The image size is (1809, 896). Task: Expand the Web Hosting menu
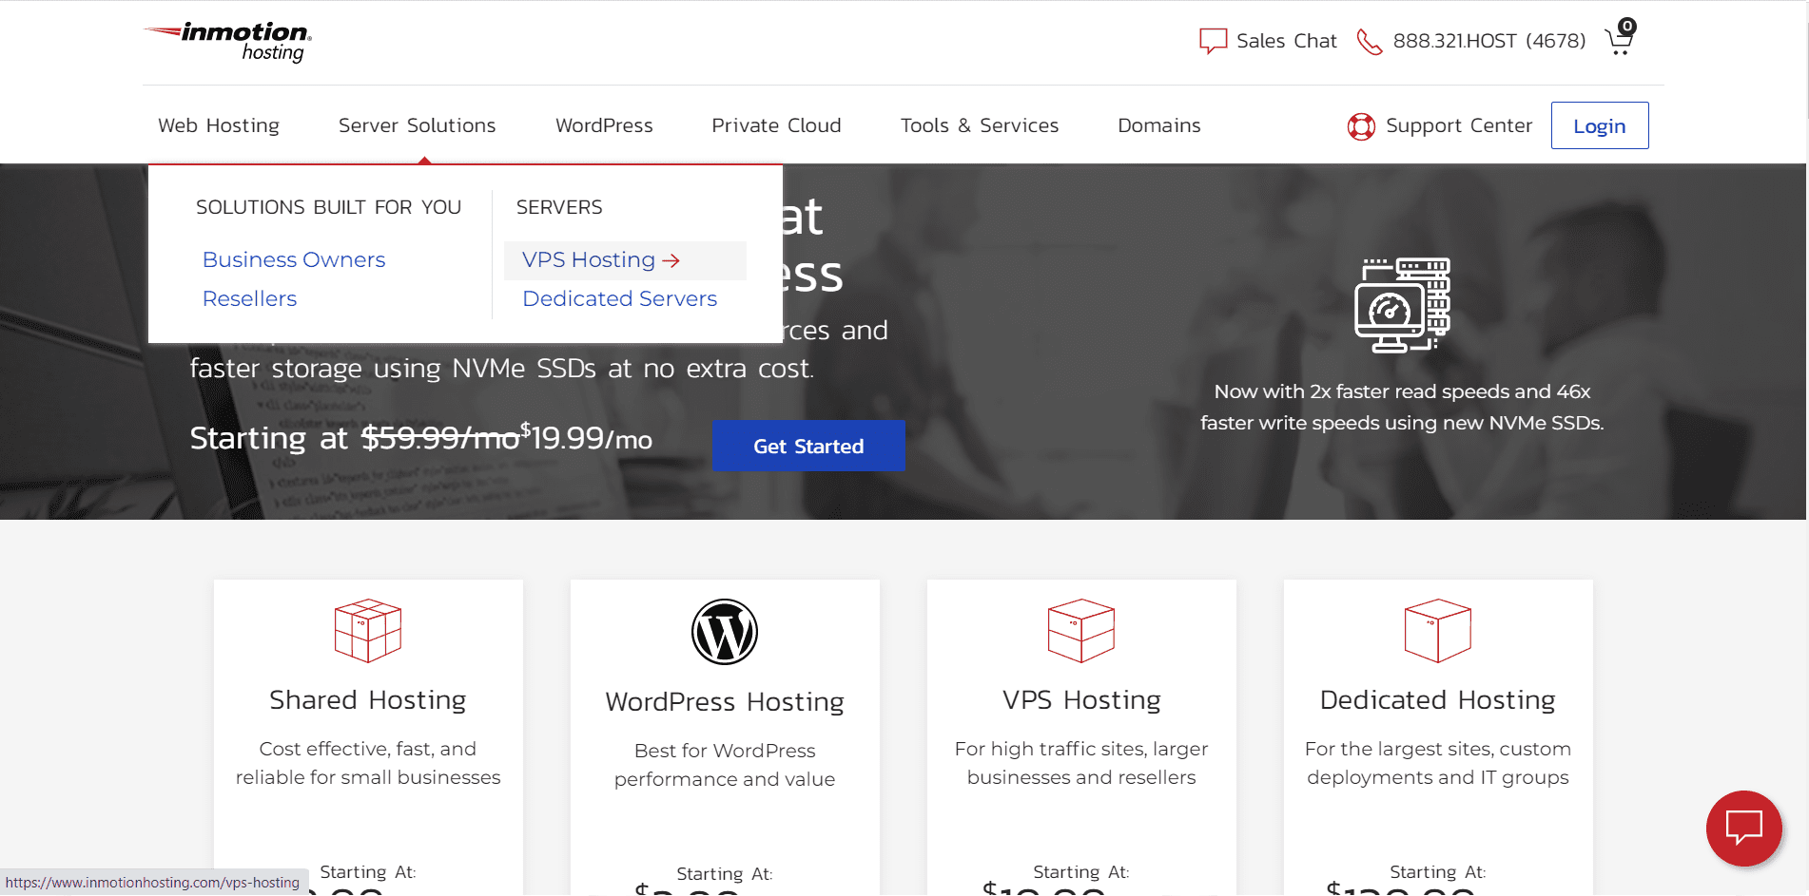pyautogui.click(x=219, y=124)
